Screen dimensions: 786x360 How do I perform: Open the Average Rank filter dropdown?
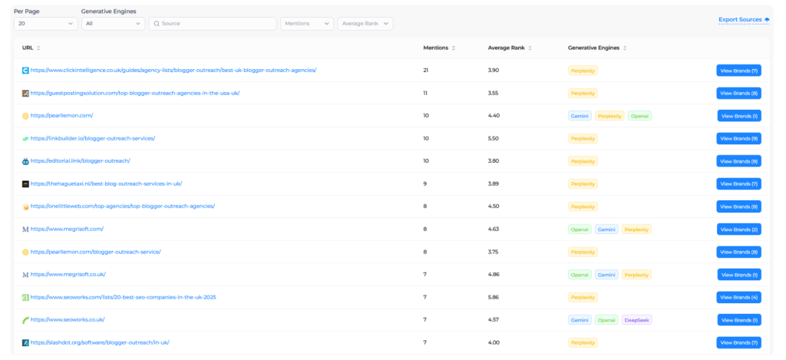tap(365, 24)
